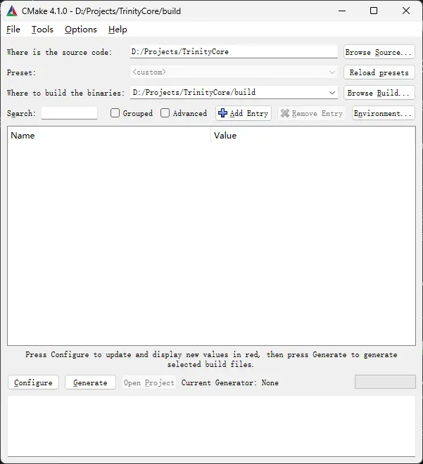The width and height of the screenshot is (423, 464).
Task: Focus the Search input field
Action: 69,113
